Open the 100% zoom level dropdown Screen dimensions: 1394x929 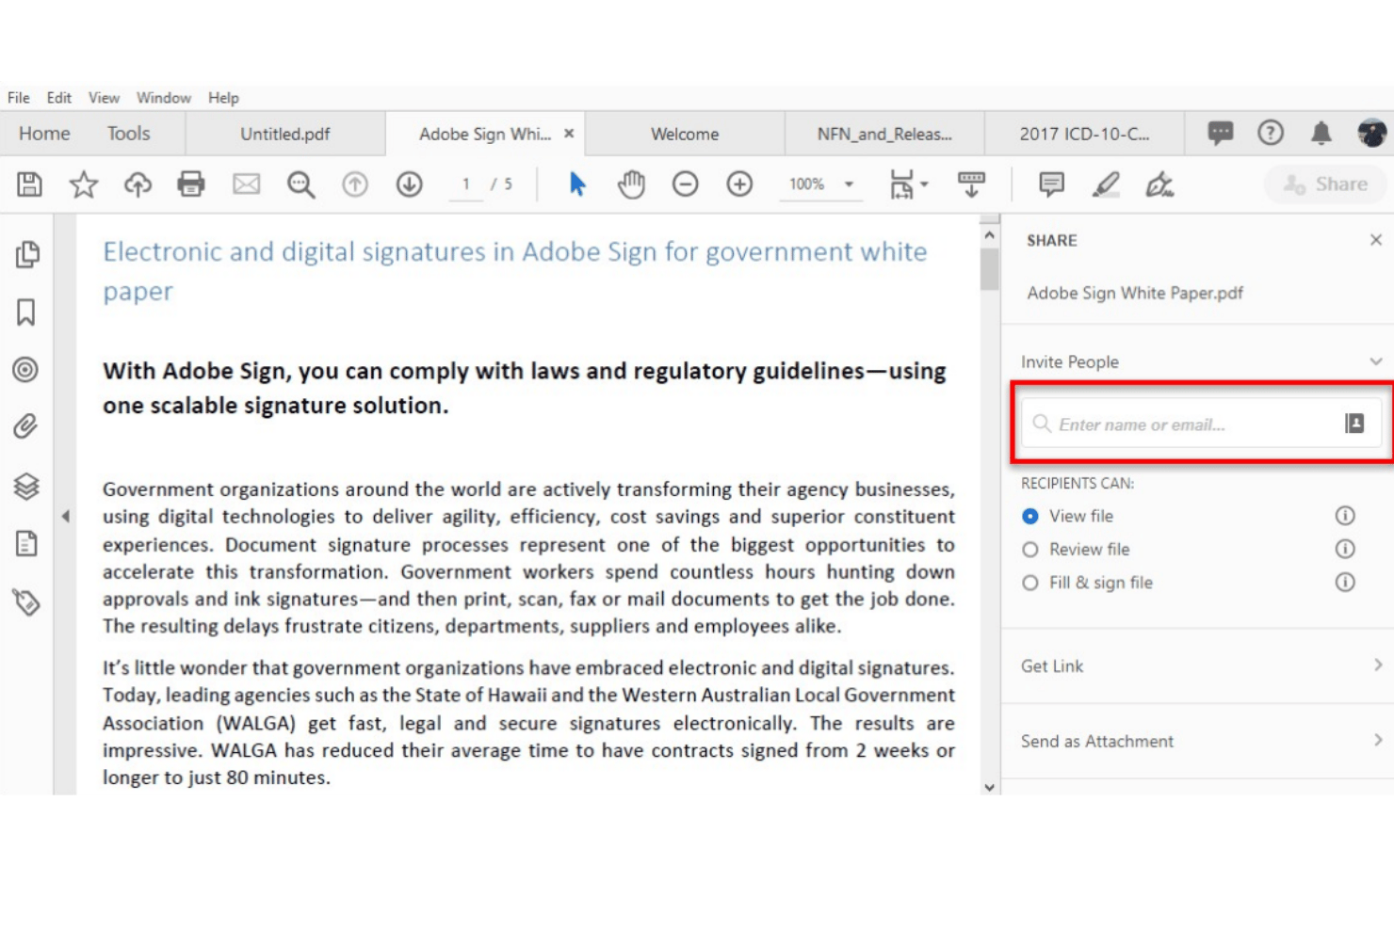coord(849,184)
